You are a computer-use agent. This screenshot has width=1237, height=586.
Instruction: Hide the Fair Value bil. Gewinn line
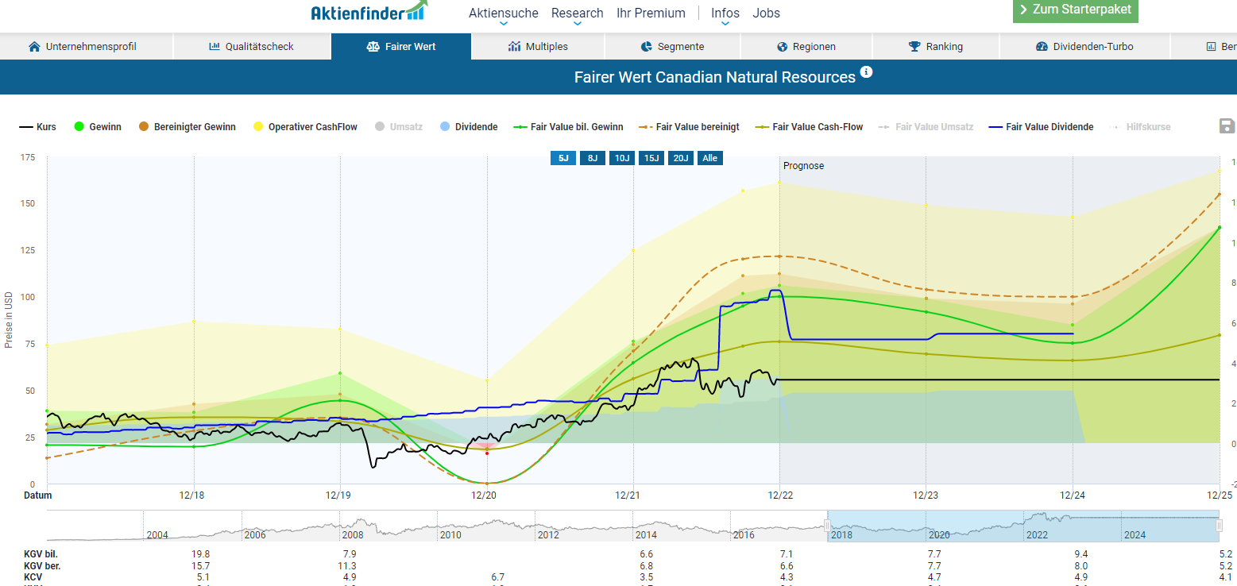pos(568,127)
